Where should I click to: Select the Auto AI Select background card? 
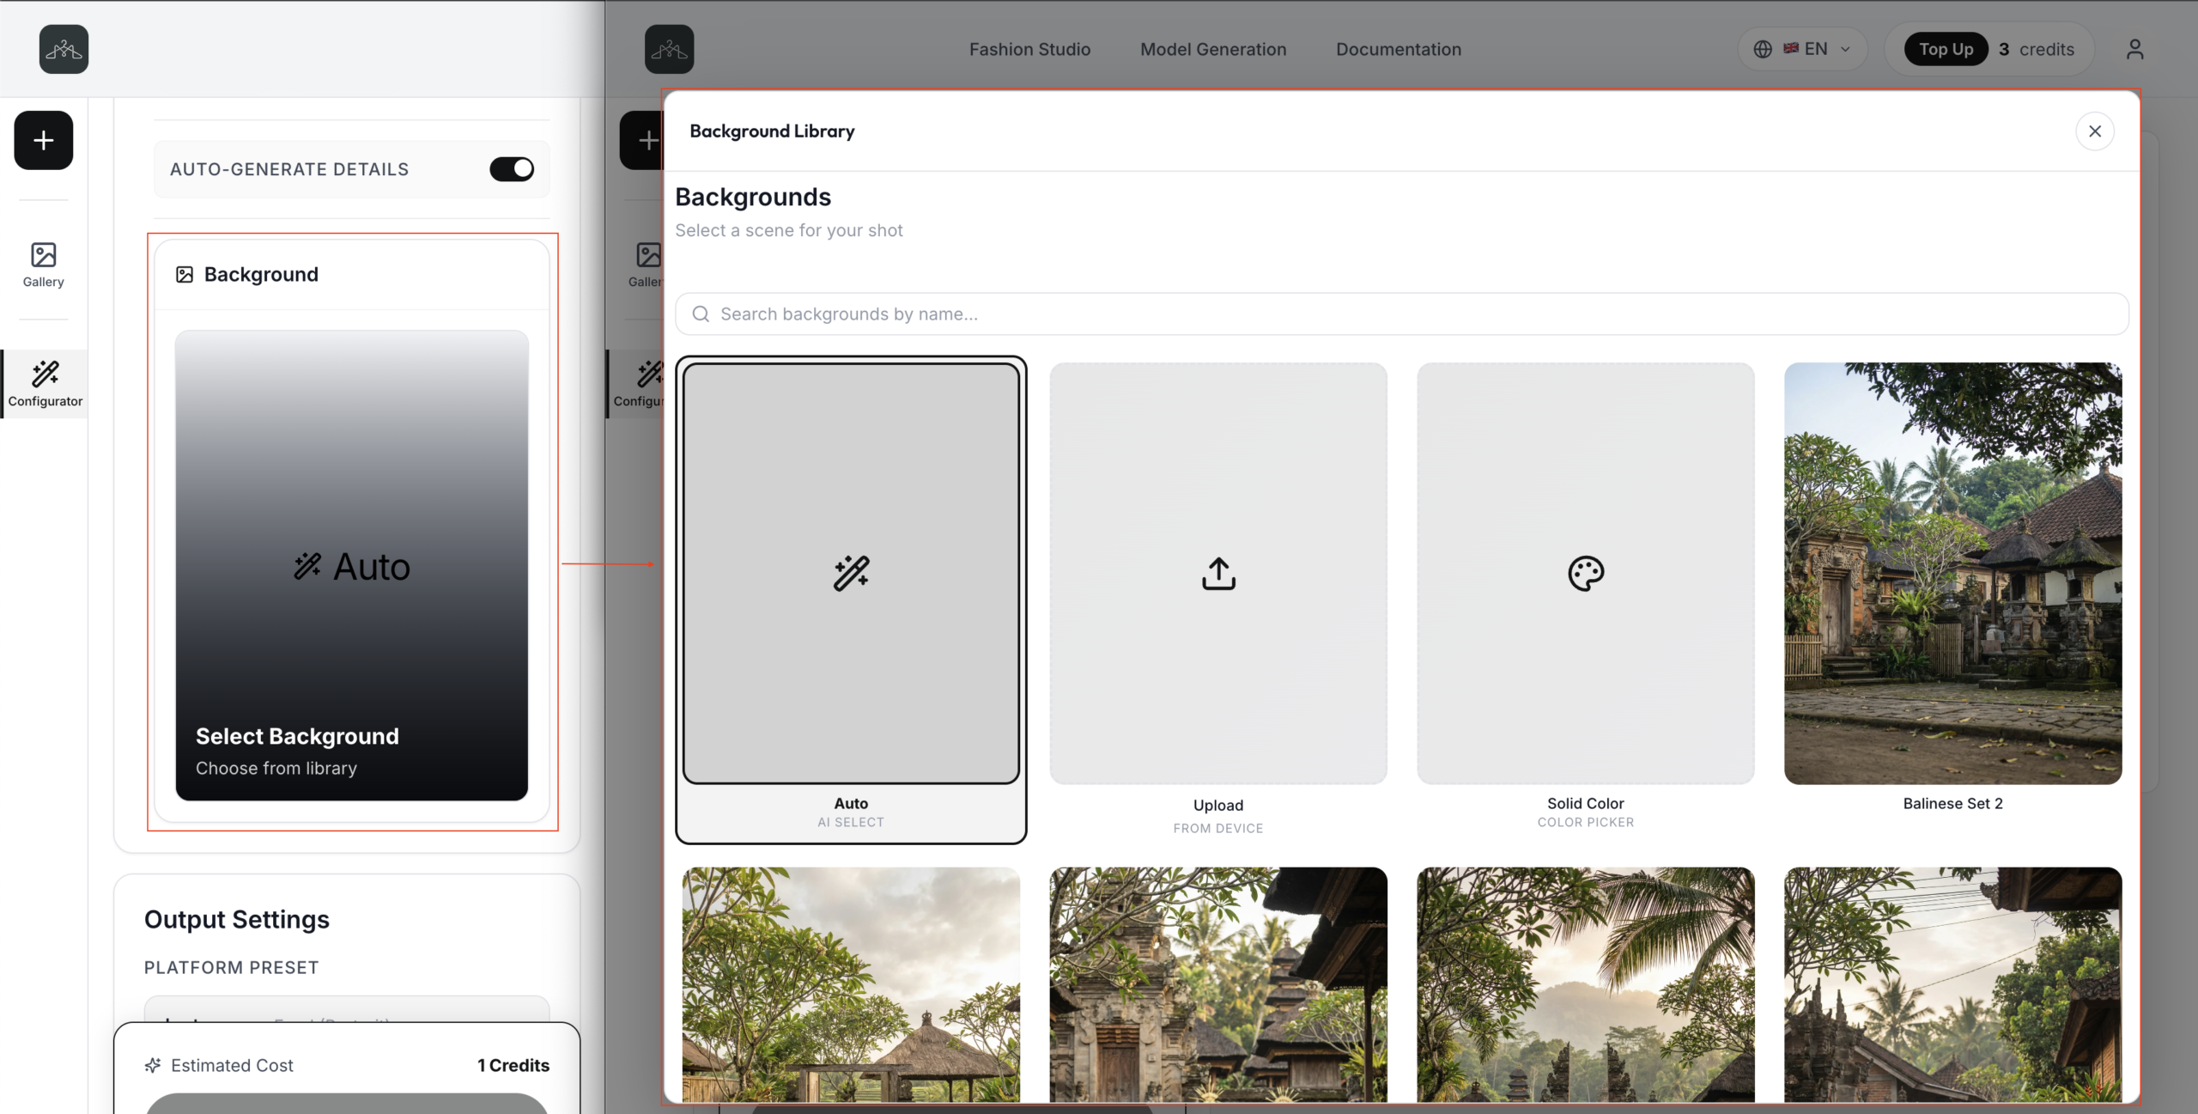tap(852, 600)
